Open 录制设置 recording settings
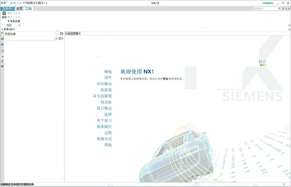291x187 pixels. (x=14, y=21)
